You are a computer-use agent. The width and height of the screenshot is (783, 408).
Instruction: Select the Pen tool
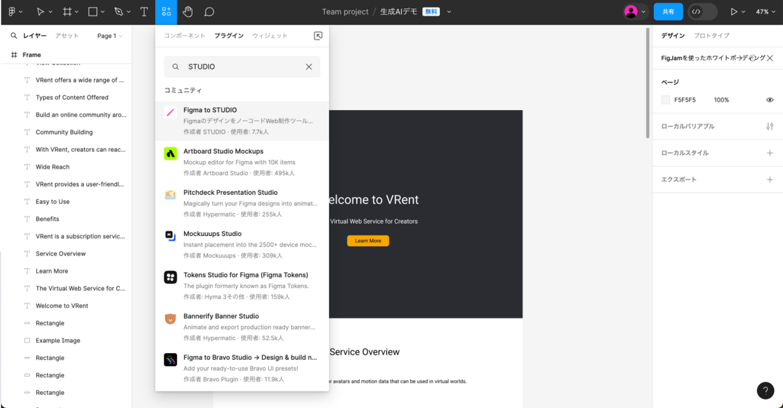coord(118,12)
